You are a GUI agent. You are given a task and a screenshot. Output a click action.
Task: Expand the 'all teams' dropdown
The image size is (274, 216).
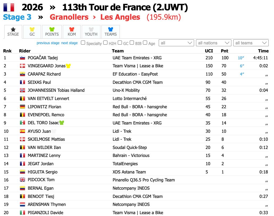pos(251,43)
